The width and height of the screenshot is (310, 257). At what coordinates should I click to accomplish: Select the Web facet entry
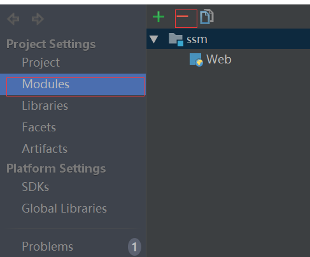pyautogui.click(x=219, y=59)
